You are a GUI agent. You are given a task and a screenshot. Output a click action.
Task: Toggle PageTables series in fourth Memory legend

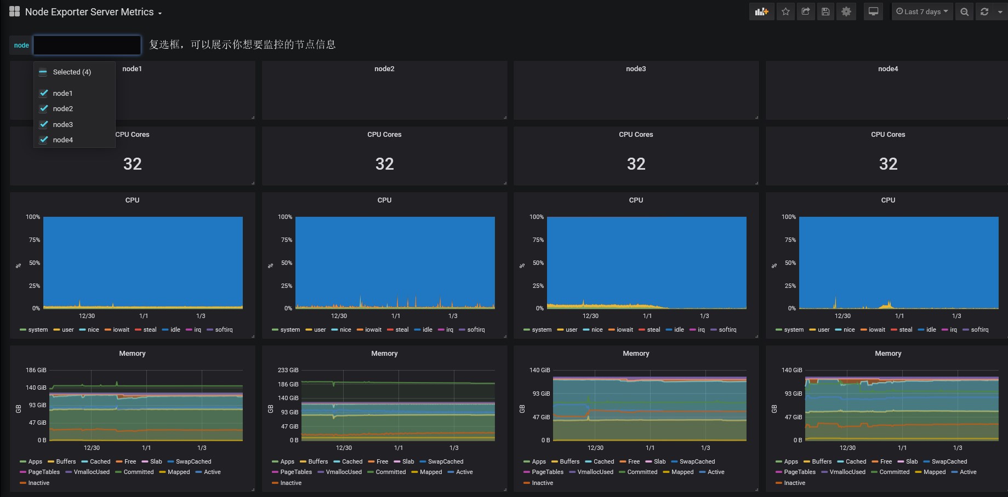[x=800, y=472]
